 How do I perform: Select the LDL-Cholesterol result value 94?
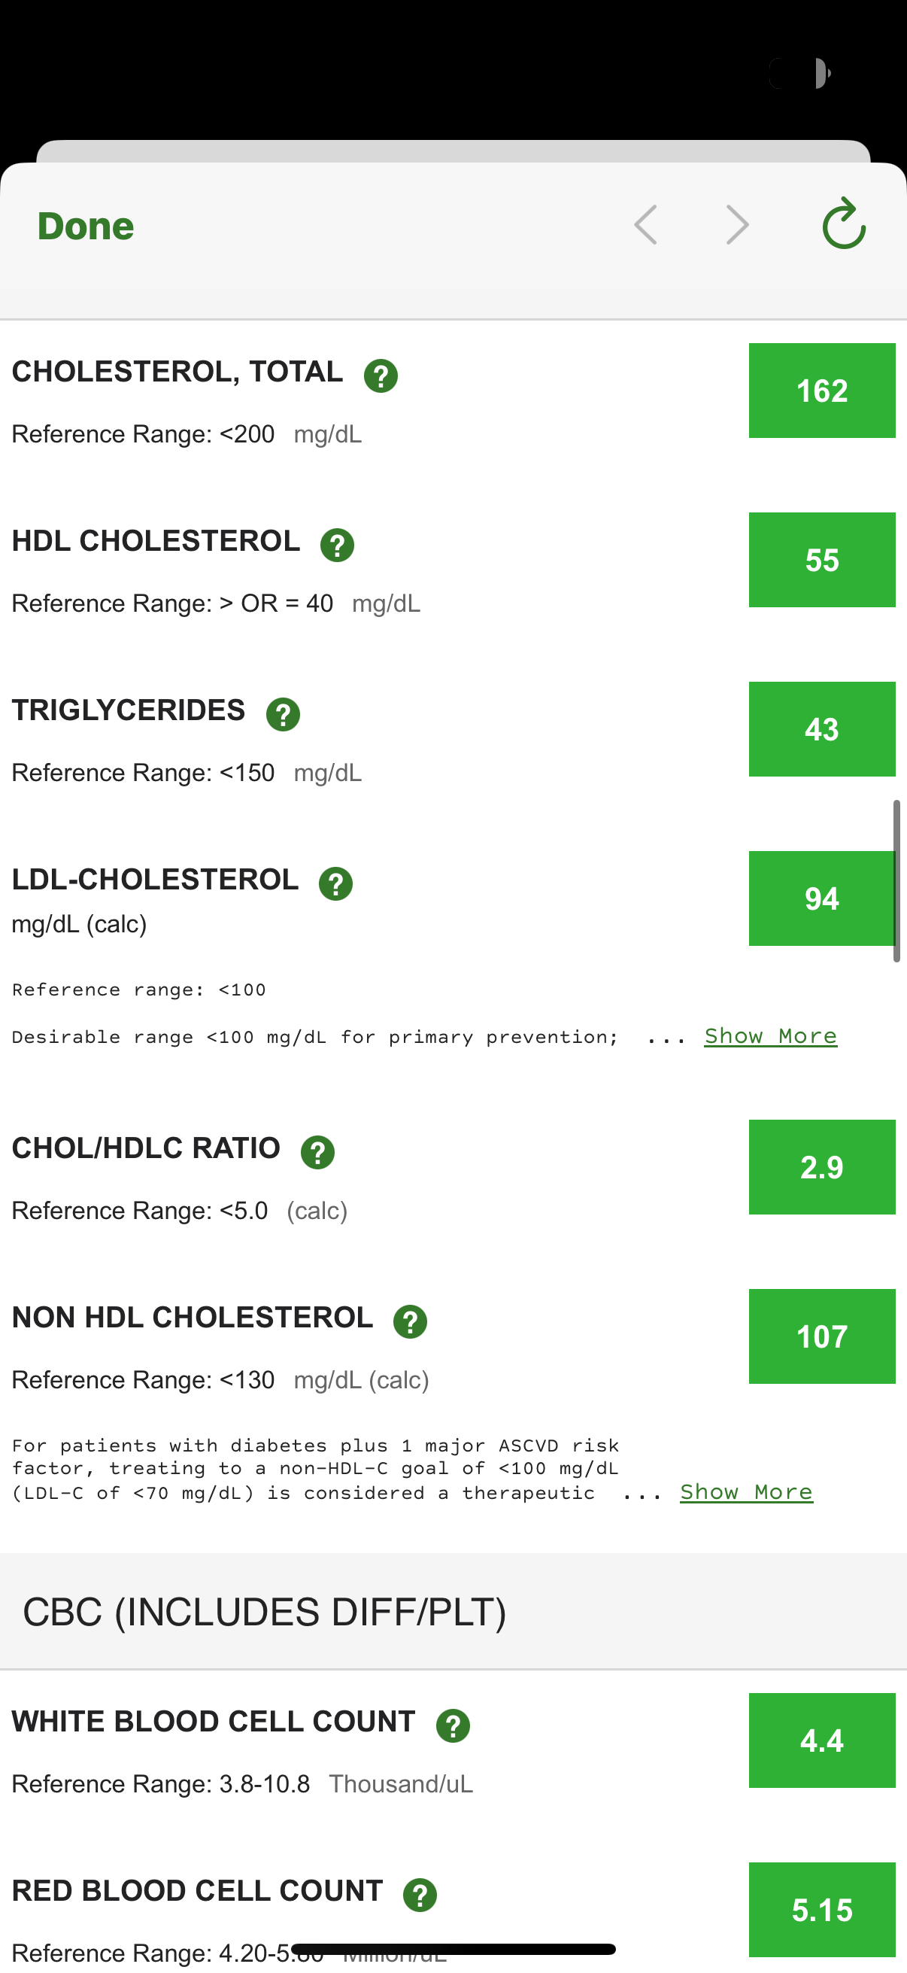822,898
